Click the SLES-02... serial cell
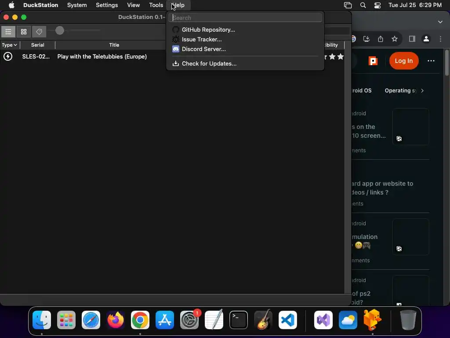 [x=36, y=57]
